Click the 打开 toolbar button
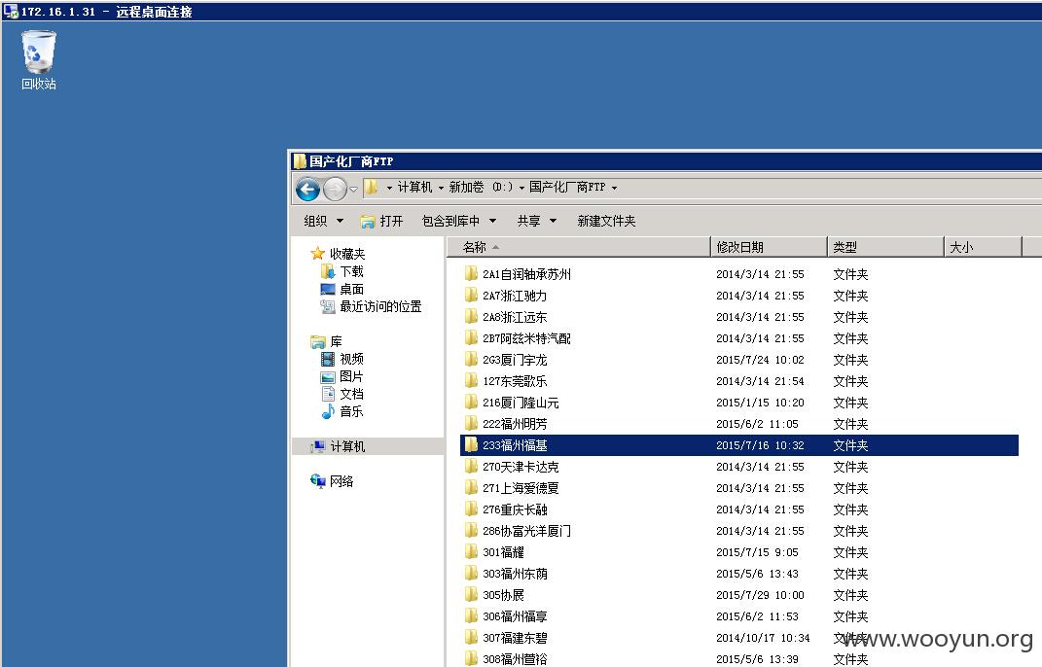Screen dimensions: 1042x667 381,221
